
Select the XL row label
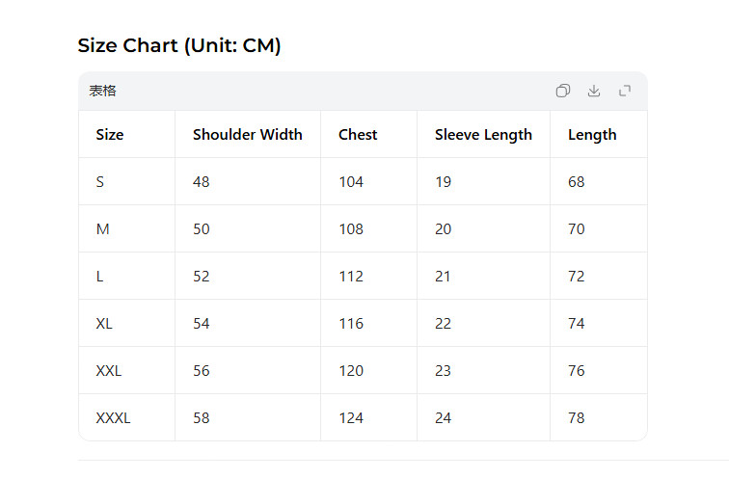pyautogui.click(x=104, y=324)
